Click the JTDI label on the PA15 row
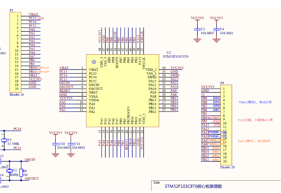 tap(217, 125)
